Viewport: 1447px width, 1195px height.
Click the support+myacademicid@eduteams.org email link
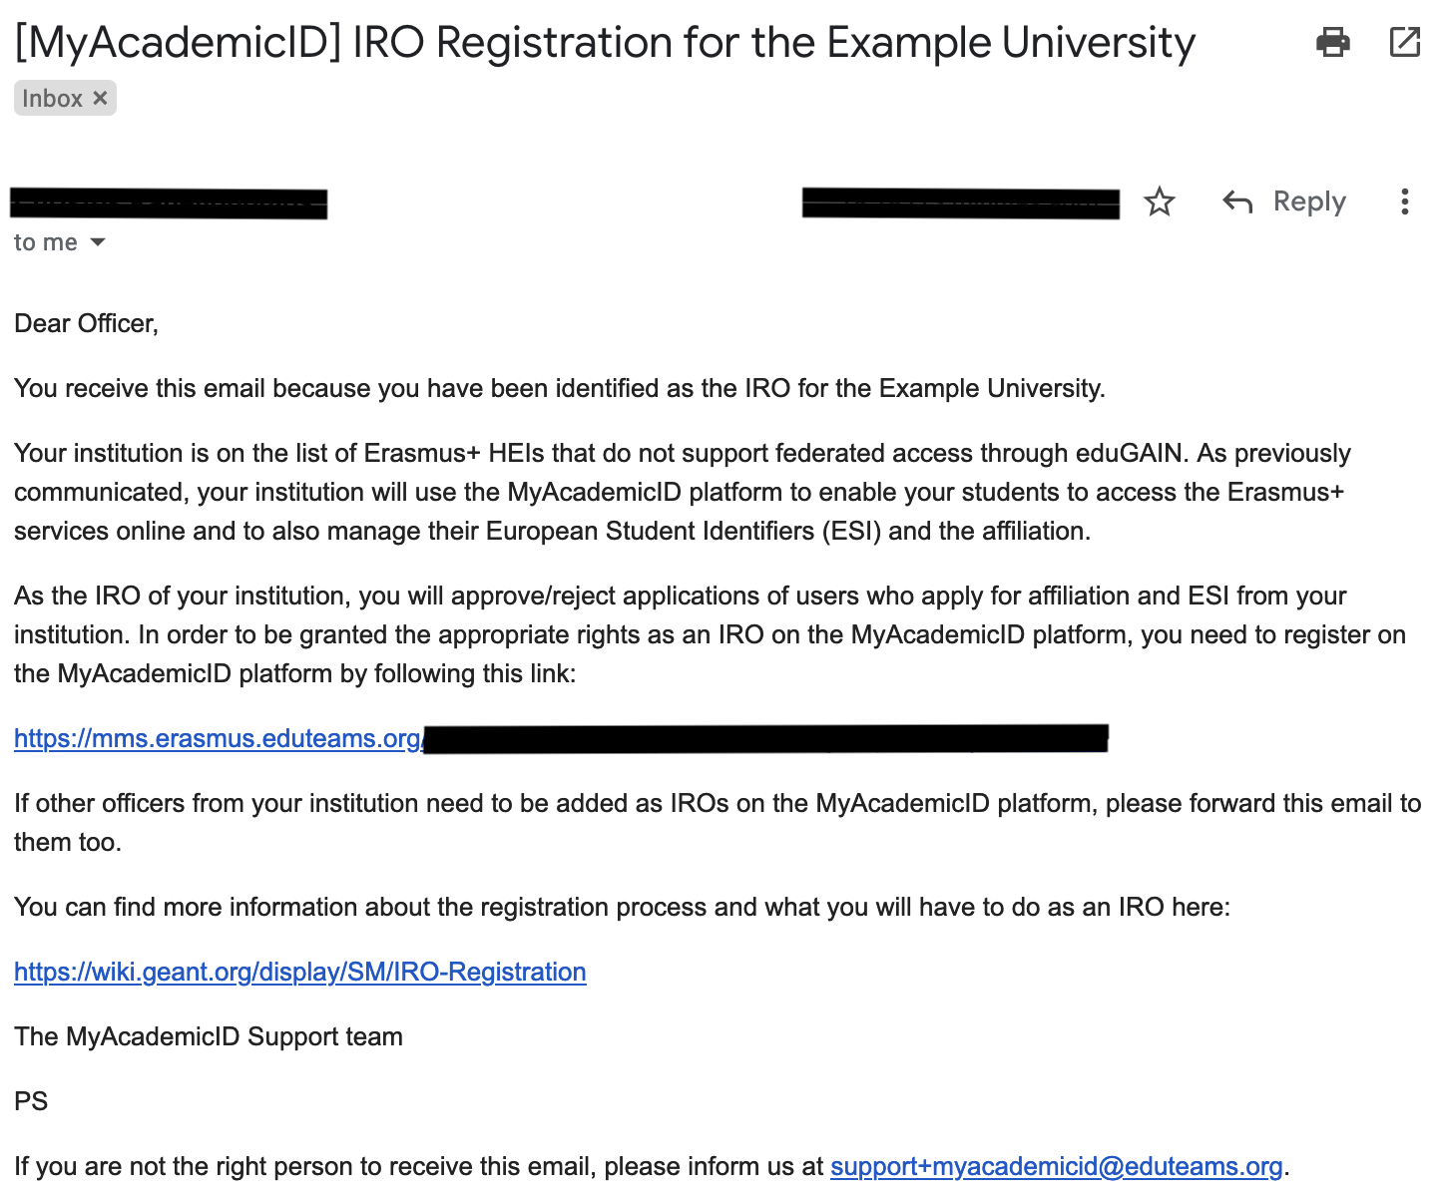1056,1166
